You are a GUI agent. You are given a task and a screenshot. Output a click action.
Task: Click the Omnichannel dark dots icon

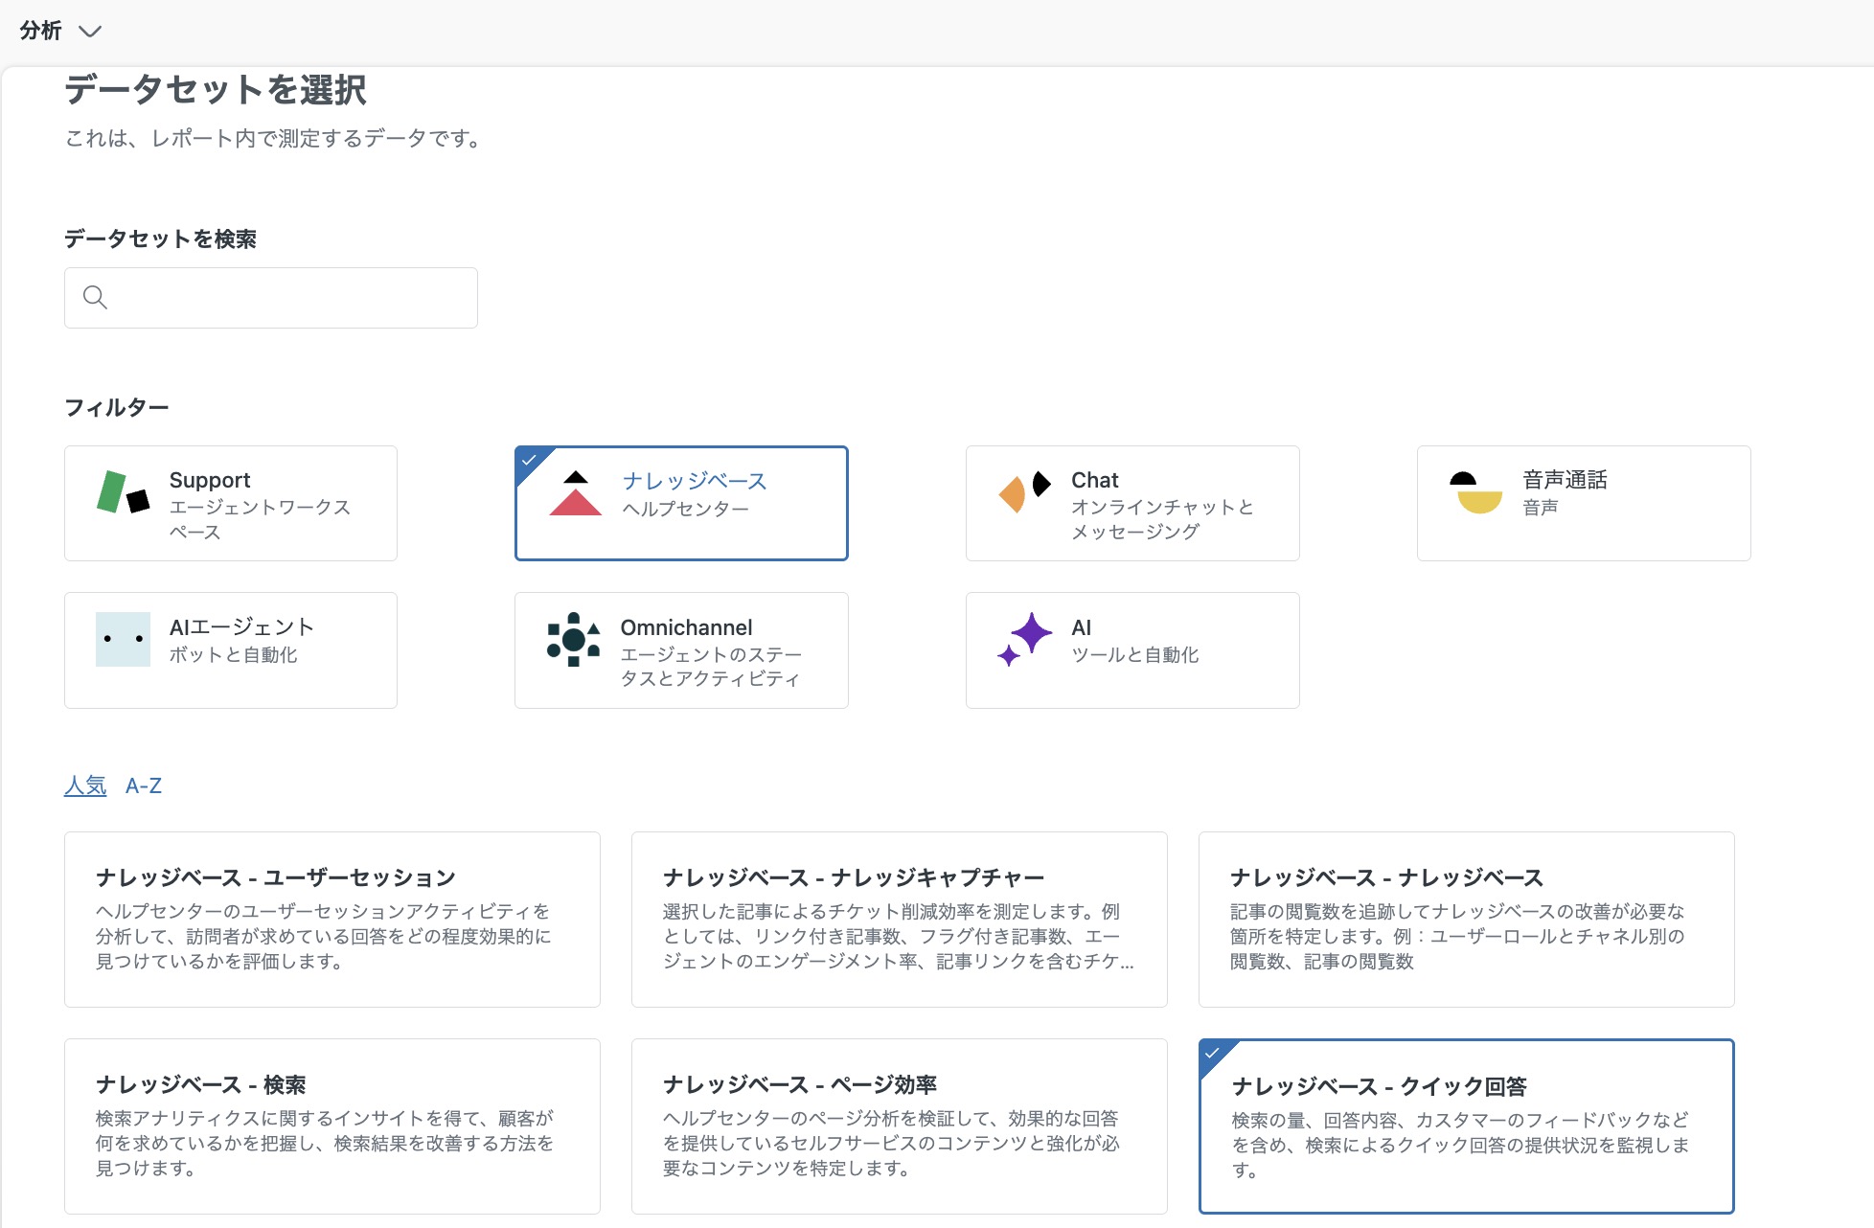(574, 640)
